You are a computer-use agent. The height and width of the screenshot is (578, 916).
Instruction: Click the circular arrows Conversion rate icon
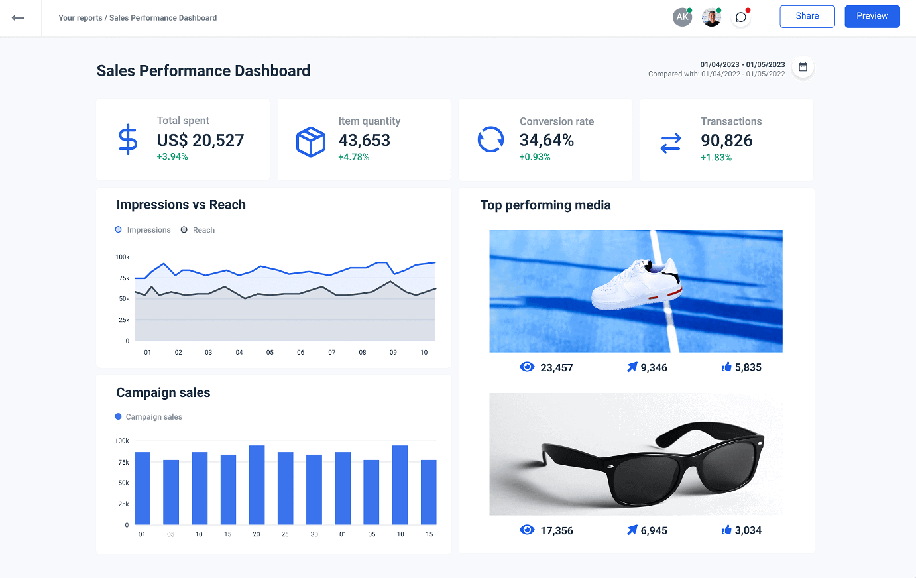point(490,139)
